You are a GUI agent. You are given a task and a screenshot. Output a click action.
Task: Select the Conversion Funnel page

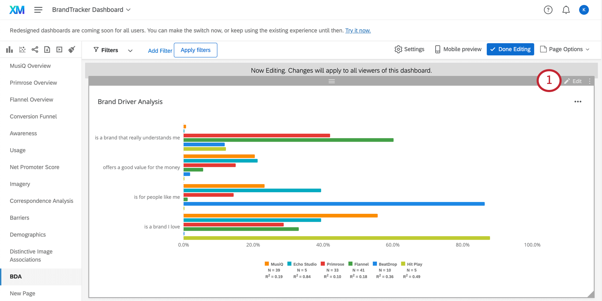coord(33,117)
